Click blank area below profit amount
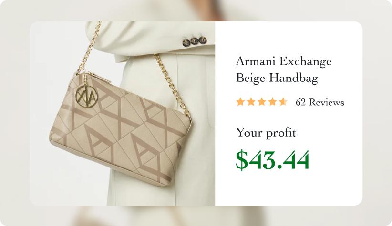Screen dimensions: 392x226 (288, 188)
